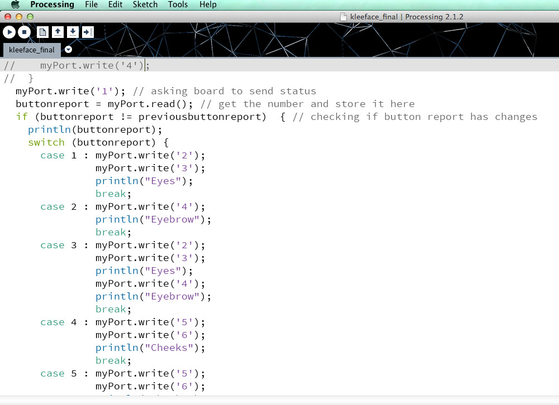Viewport: 559px width, 405px height.
Task: Click the break statement under case 4
Action: click(x=113, y=360)
